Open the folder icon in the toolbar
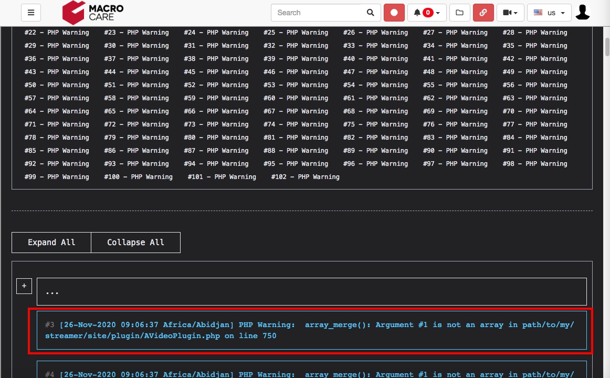This screenshot has width=610, height=378. [x=459, y=12]
